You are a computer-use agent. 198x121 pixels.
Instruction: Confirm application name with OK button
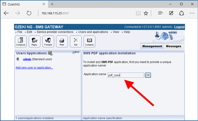pyautogui.click(x=148, y=75)
